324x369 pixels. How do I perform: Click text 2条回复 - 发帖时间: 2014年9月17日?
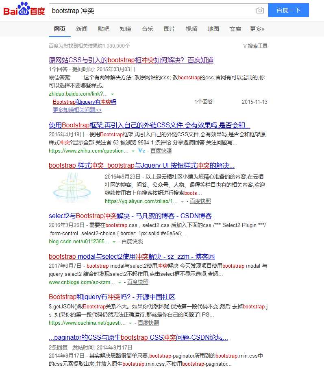[x=91, y=347]
